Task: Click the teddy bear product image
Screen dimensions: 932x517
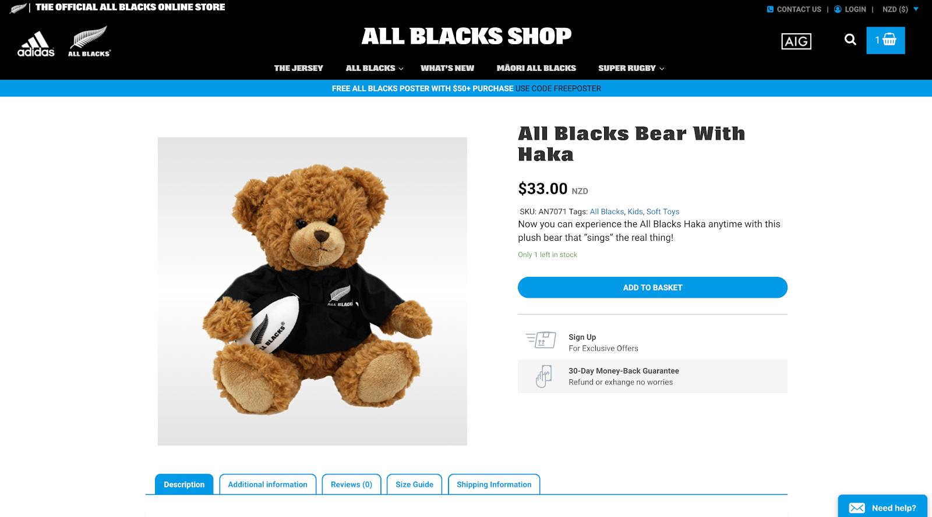Action: 312,291
